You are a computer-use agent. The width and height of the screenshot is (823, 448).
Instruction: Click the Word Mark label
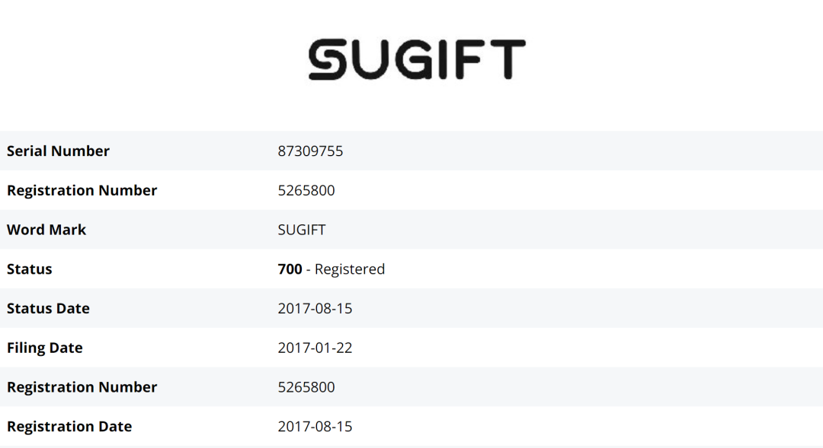(46, 230)
